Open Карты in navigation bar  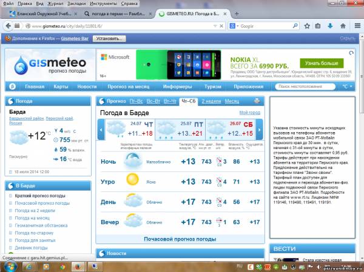[x=61, y=87]
